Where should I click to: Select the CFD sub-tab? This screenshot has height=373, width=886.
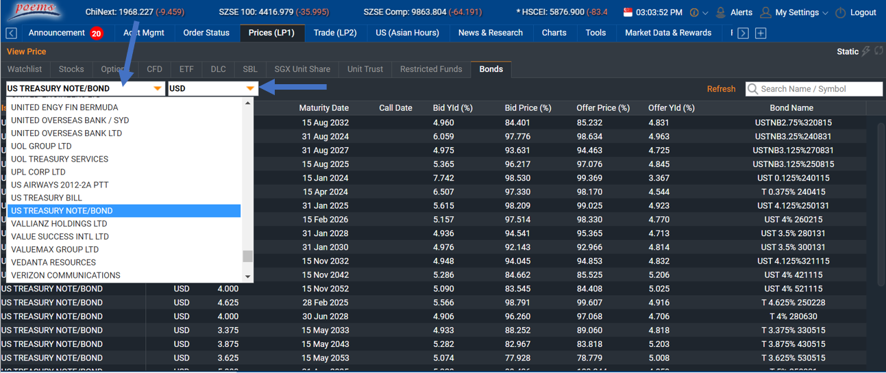tap(154, 69)
